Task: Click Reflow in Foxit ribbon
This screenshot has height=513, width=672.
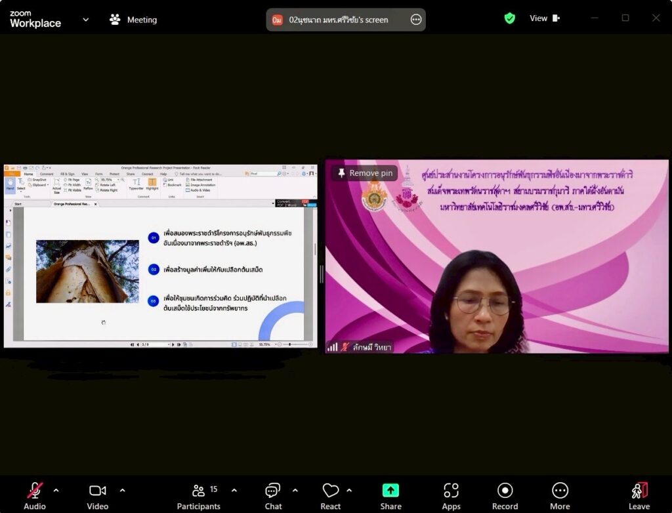Action: [x=88, y=184]
